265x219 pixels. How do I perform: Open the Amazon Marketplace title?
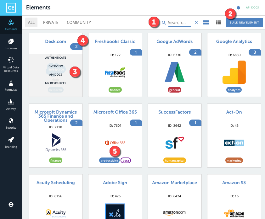click(175, 183)
